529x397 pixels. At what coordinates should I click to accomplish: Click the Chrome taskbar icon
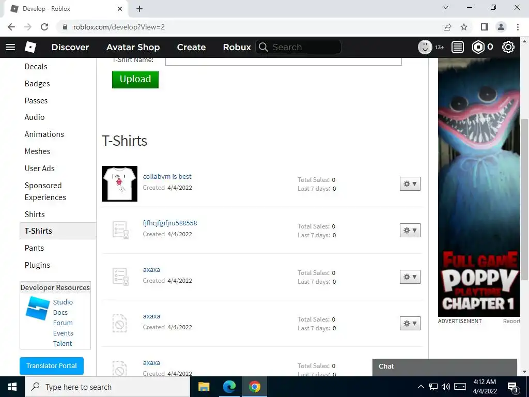[255, 387]
